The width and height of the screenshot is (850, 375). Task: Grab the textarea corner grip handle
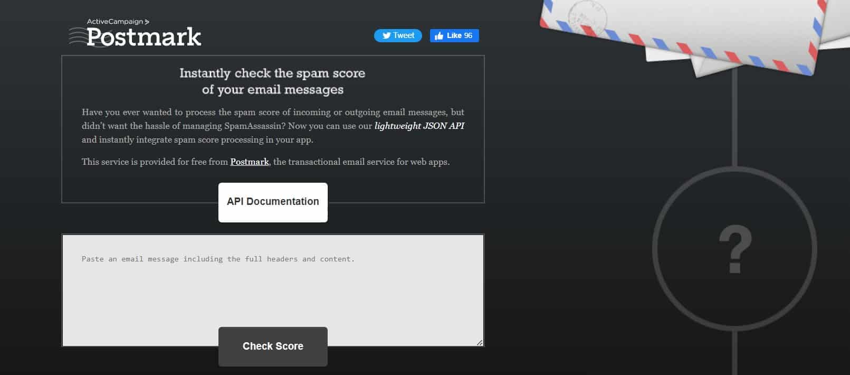(480, 342)
